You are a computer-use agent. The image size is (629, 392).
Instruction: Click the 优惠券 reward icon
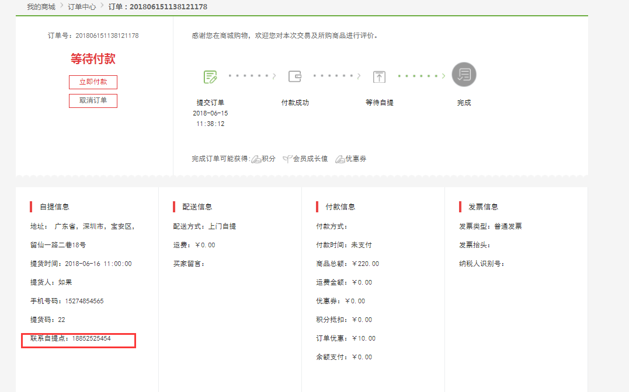click(339, 159)
